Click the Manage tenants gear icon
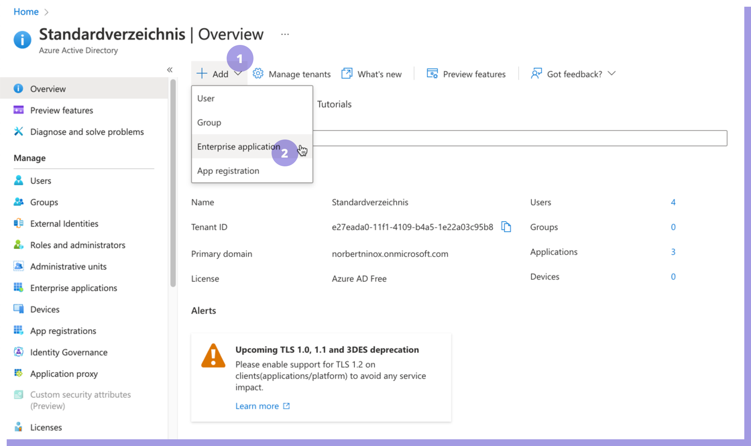 [x=258, y=73]
